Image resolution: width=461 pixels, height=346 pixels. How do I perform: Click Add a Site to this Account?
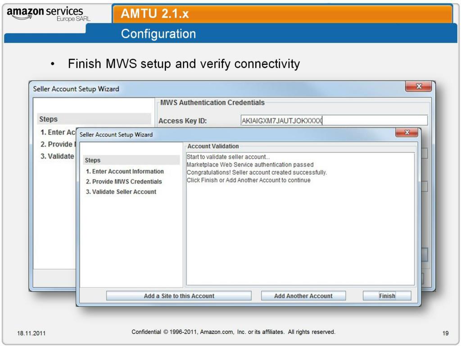point(179,296)
